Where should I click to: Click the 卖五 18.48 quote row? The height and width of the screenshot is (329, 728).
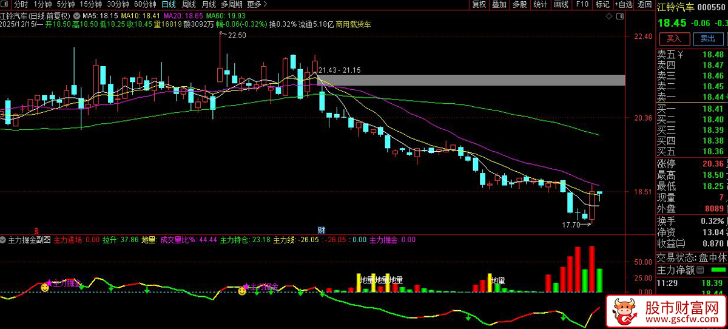692,55
